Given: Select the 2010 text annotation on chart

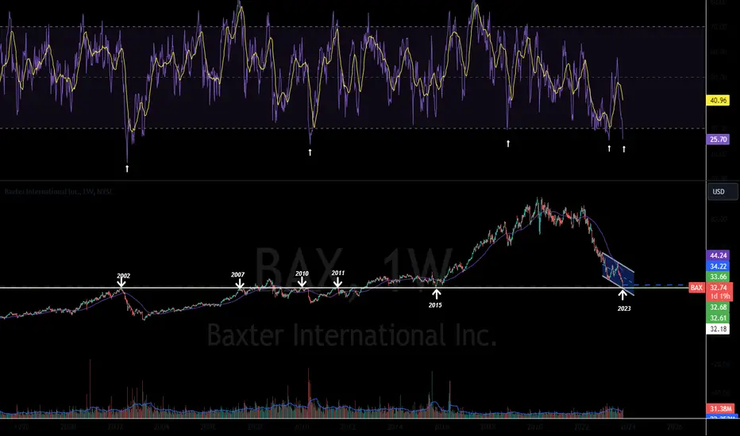Looking at the screenshot, I should coord(302,273).
